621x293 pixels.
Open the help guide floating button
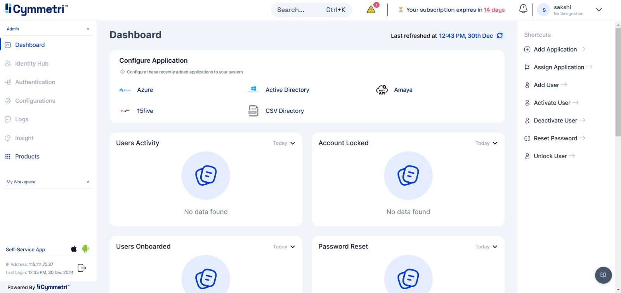(x=603, y=275)
